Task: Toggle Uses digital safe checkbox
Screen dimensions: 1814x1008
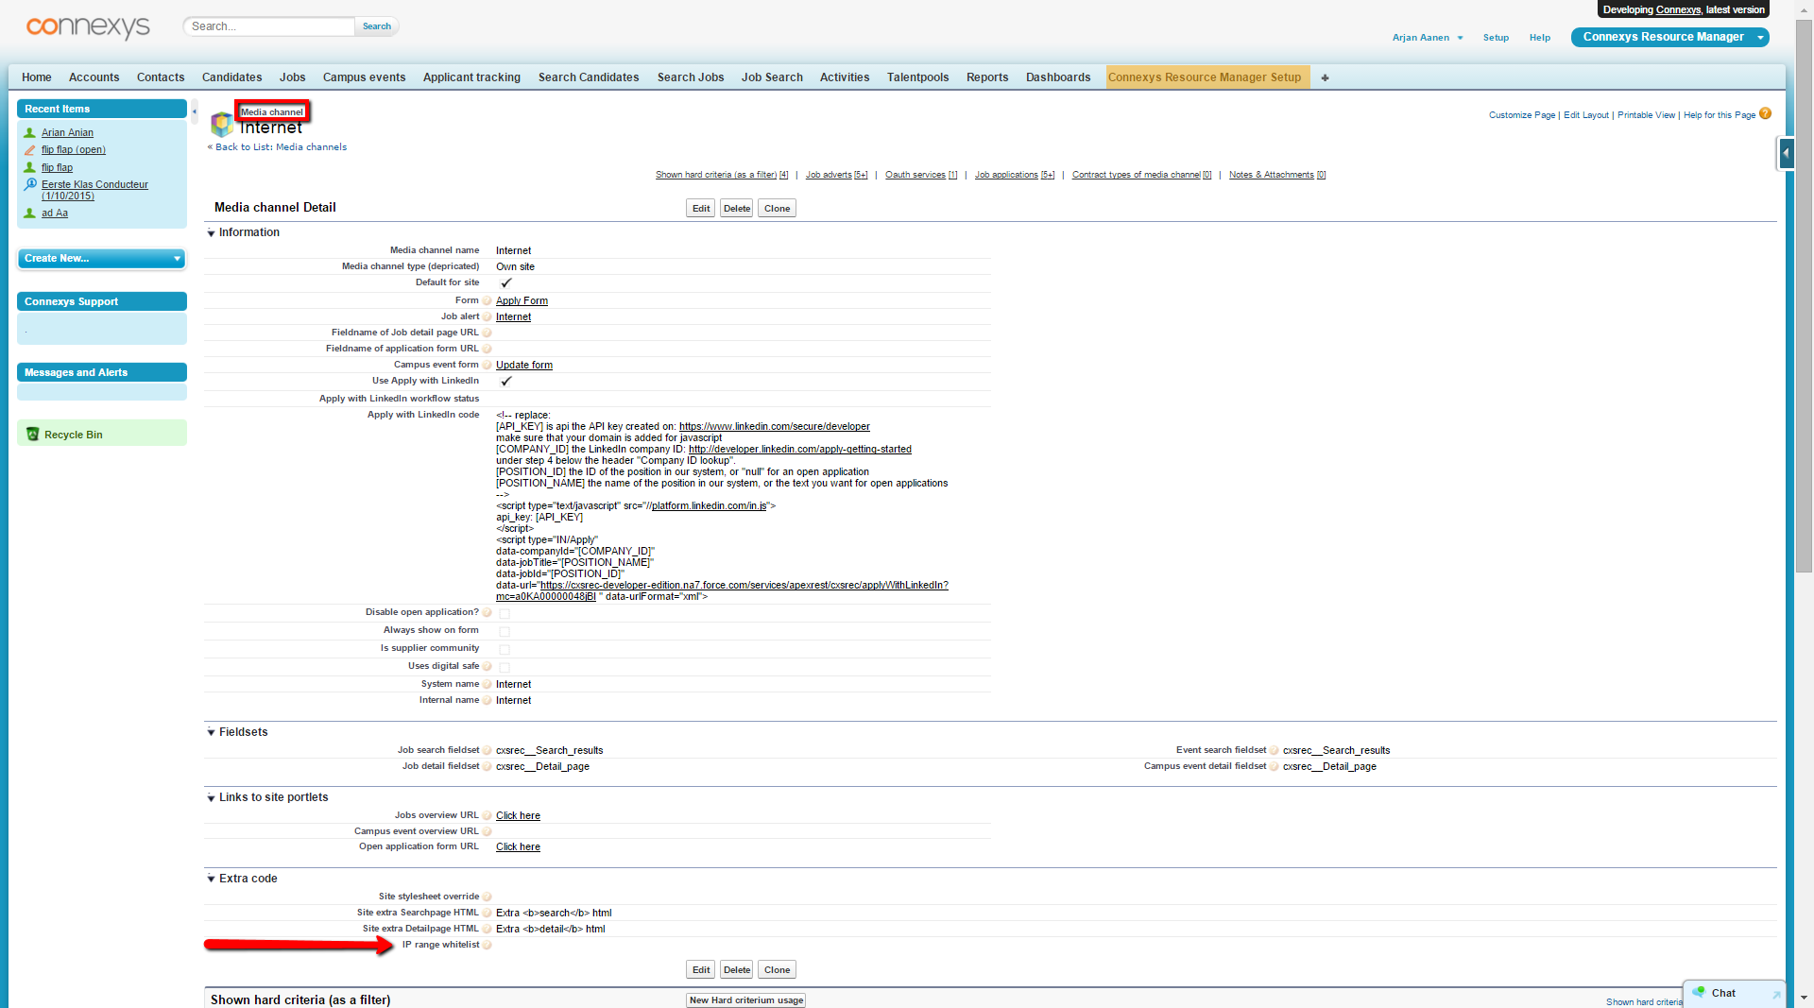Action: (505, 668)
